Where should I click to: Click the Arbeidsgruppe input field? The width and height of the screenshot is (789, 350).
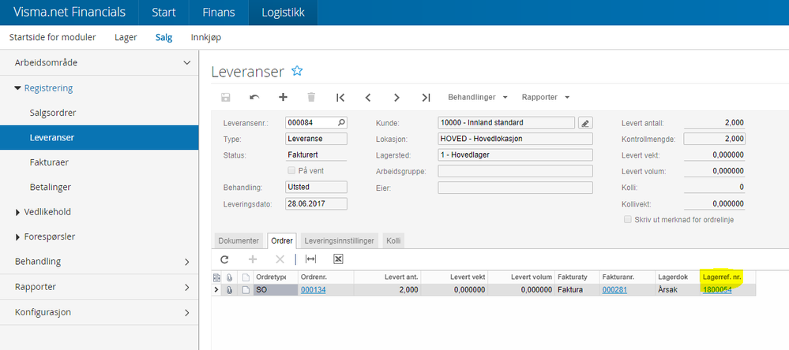515,171
